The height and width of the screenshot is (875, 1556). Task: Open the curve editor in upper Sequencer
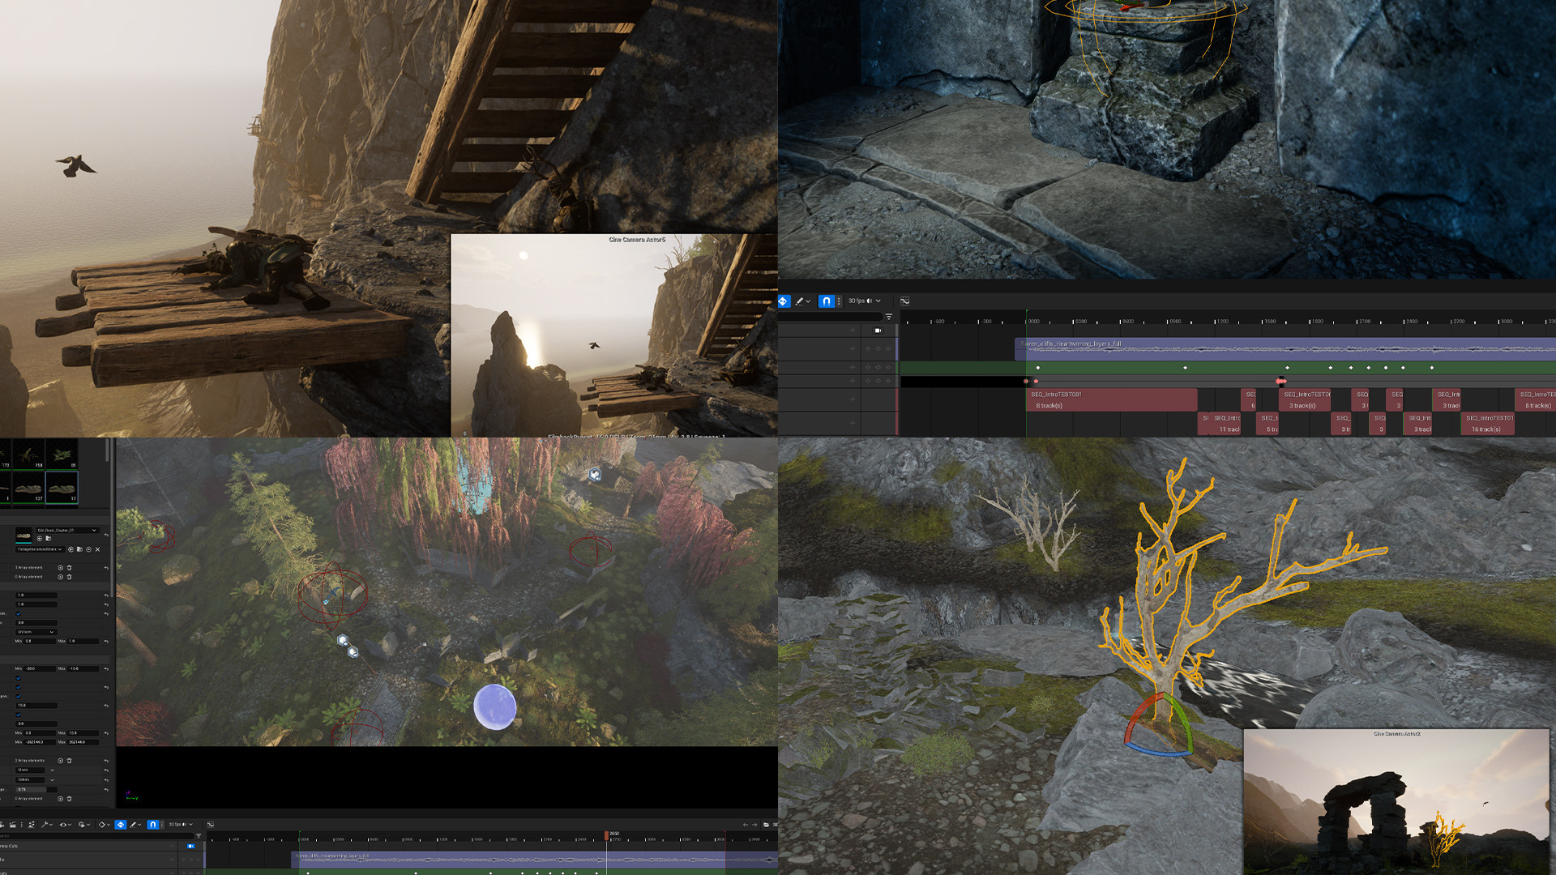904,301
